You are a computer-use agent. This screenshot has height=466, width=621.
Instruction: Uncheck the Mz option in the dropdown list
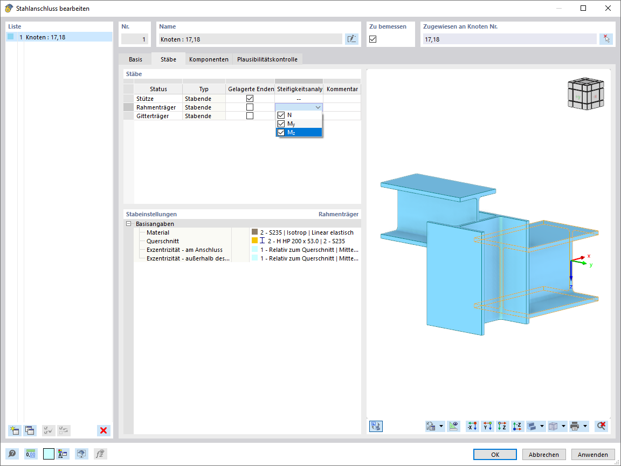[281, 132]
